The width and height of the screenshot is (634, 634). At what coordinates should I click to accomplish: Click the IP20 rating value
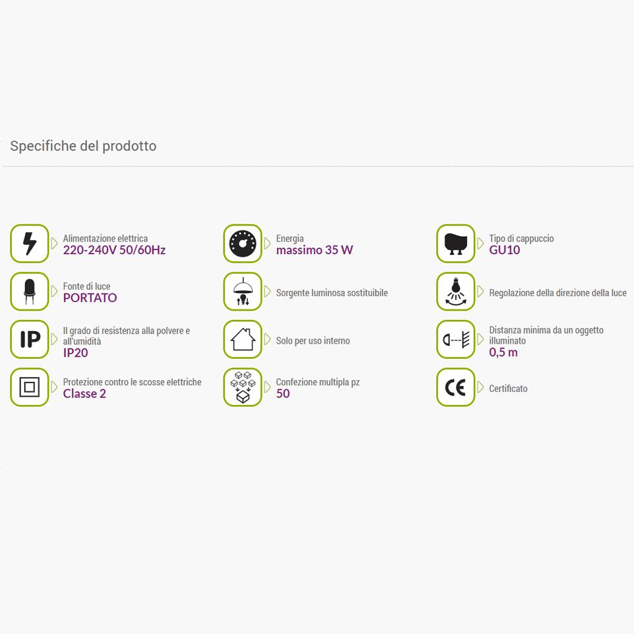76,353
